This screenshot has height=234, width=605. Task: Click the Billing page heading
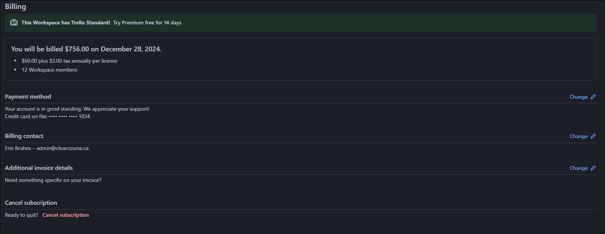(x=15, y=7)
